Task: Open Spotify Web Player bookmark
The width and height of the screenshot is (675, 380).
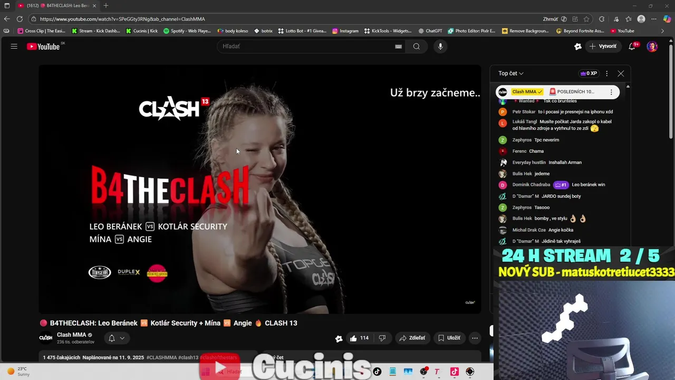Action: pyautogui.click(x=187, y=31)
